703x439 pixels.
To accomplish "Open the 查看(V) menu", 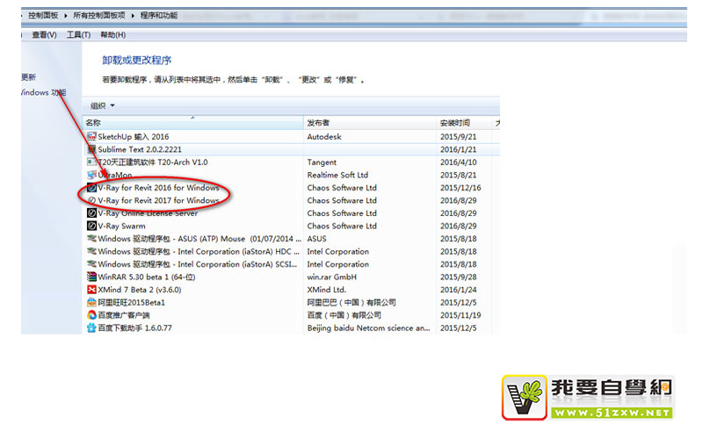I will (x=44, y=35).
